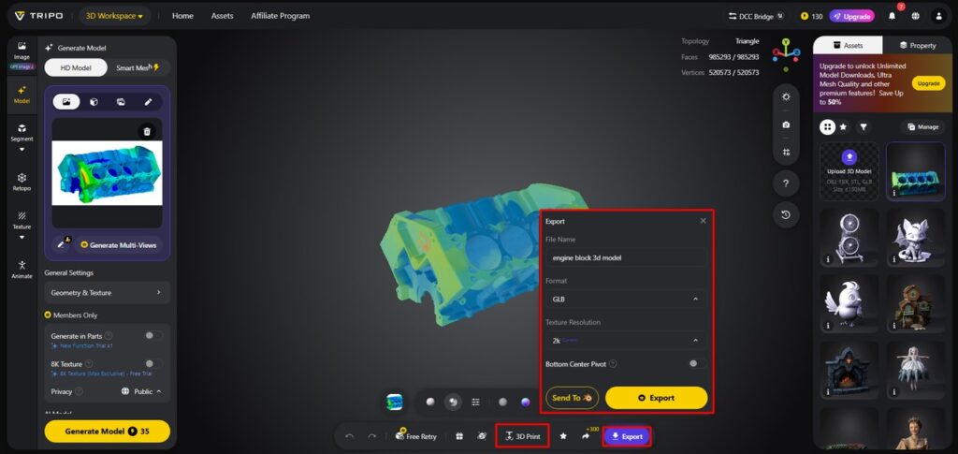Click the gift box icon in bottom toolbar

click(x=459, y=436)
